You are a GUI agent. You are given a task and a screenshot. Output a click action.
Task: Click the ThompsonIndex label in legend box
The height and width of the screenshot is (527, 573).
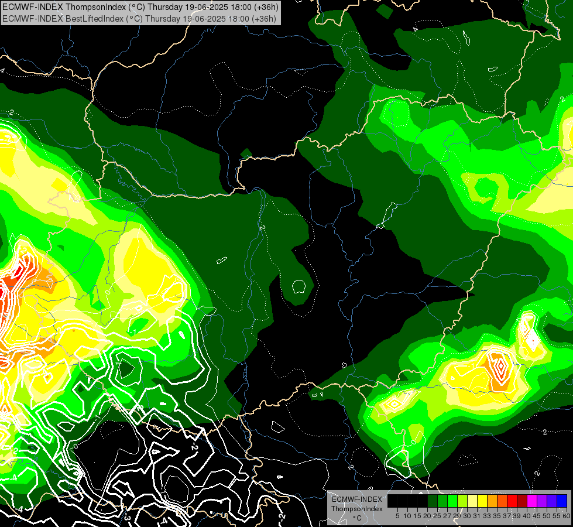(x=357, y=509)
